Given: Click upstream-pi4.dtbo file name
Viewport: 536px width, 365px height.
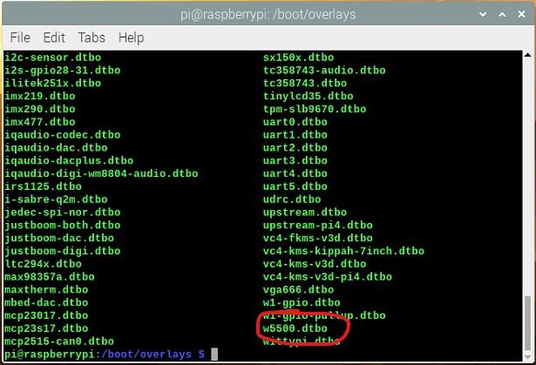Looking at the screenshot, I should point(318,226).
